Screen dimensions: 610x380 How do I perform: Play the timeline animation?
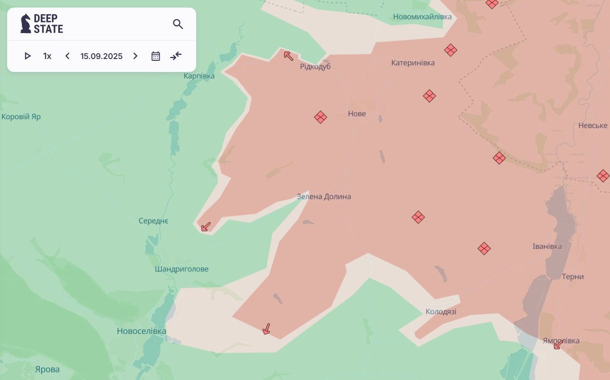click(x=28, y=56)
